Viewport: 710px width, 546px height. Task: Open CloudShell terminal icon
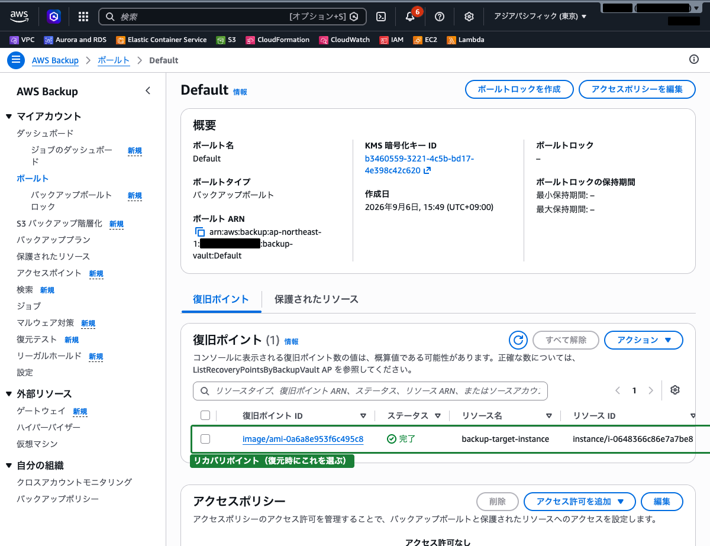pyautogui.click(x=382, y=17)
